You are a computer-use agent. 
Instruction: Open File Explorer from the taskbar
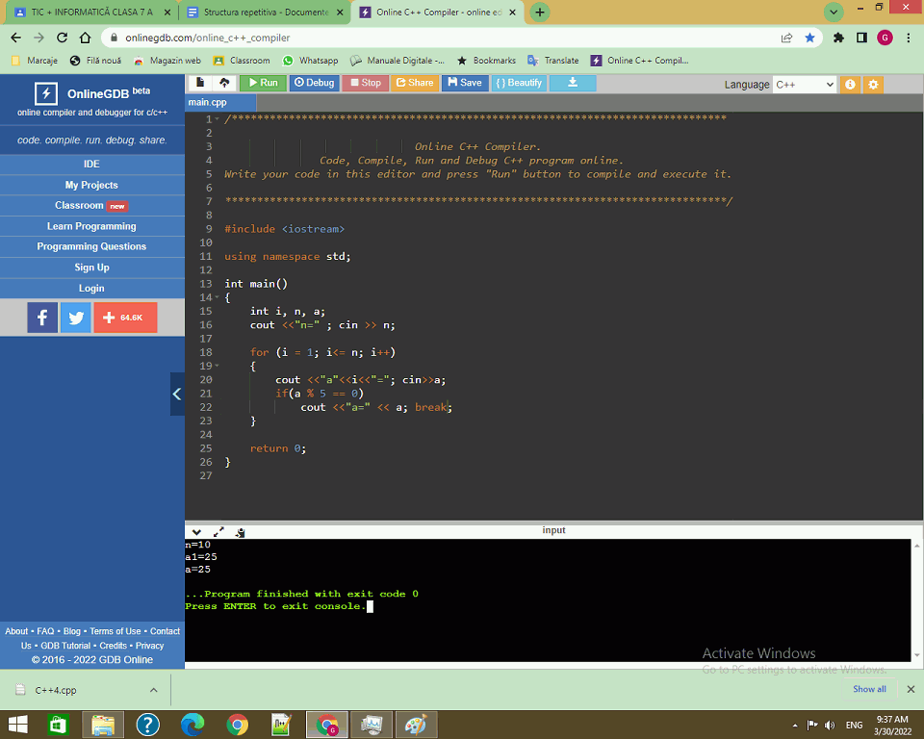pos(103,725)
